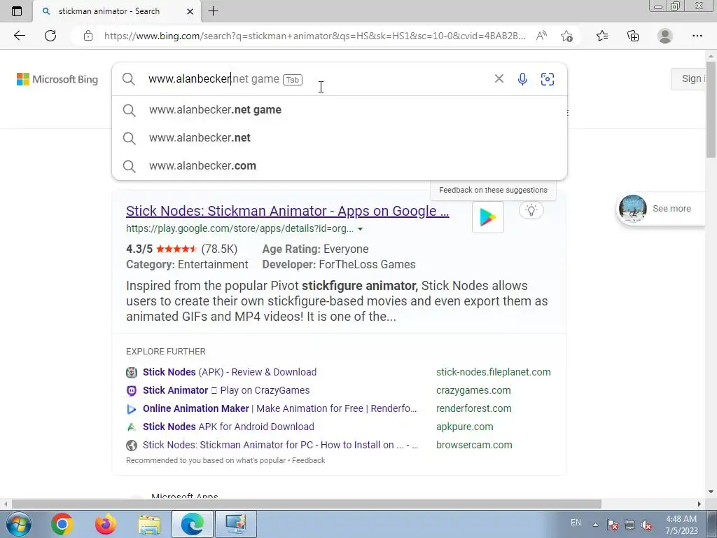Open the See more image bubble
Viewport: 717px width, 538px height.
[x=660, y=209]
